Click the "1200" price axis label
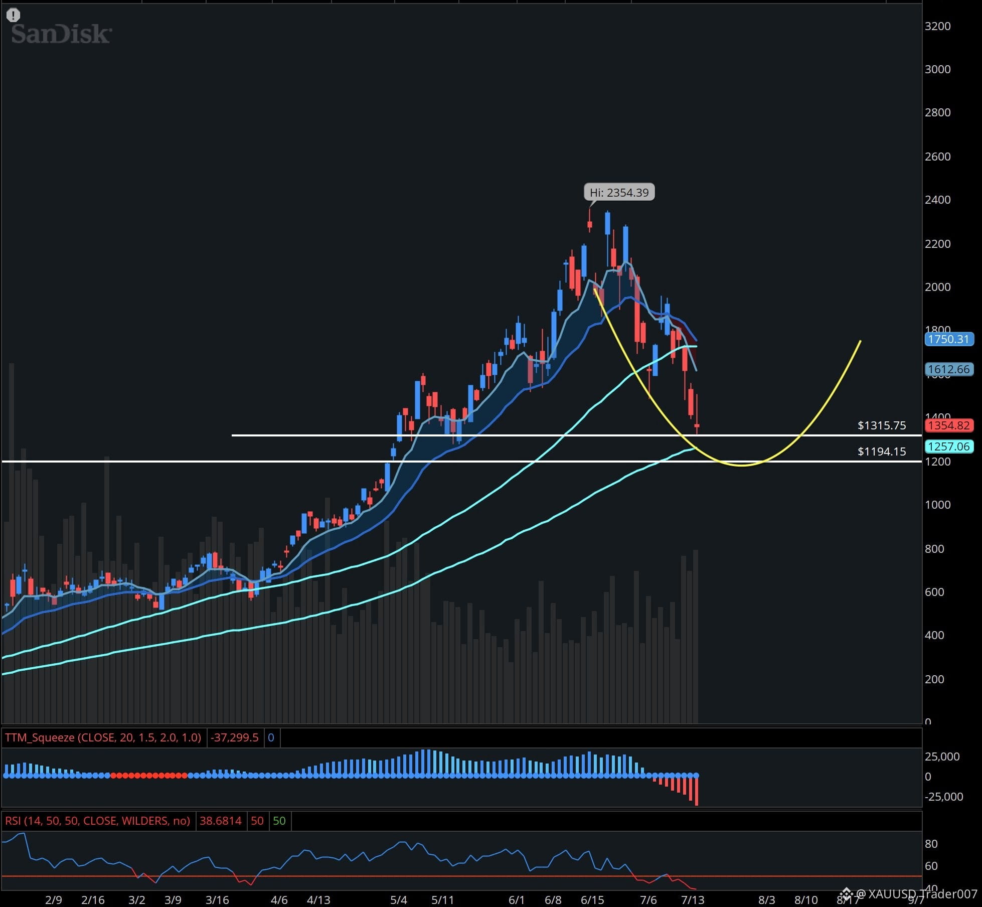This screenshot has height=907, width=982. [x=937, y=462]
